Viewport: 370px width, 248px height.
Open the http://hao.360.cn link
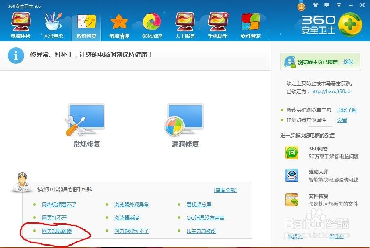pyautogui.click(x=331, y=91)
